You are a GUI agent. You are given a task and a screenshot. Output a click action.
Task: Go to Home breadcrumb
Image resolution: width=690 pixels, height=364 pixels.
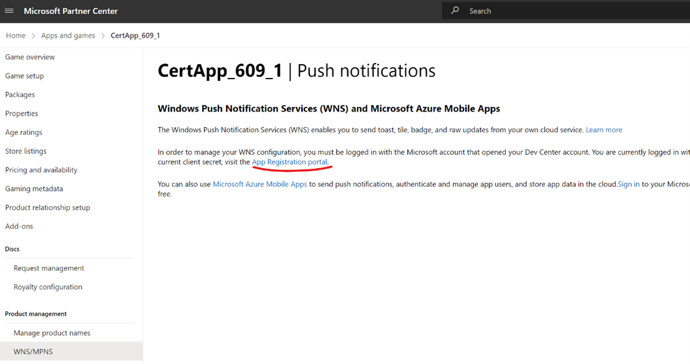click(15, 36)
